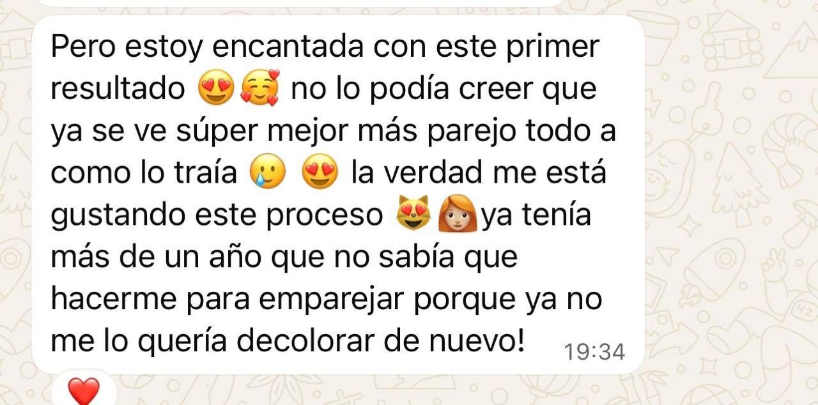Click the smiling face with hearts emoji

coord(259,89)
